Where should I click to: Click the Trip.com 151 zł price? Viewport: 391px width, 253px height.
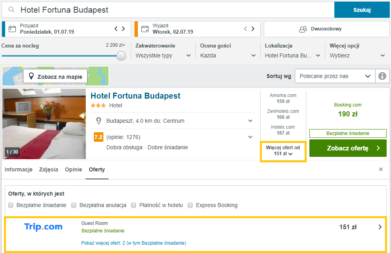click(348, 227)
